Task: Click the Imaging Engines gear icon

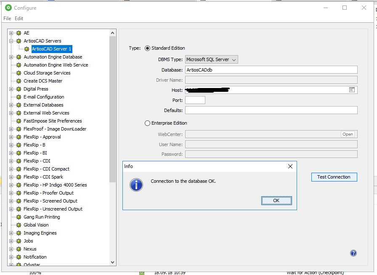Action: pos(19,233)
